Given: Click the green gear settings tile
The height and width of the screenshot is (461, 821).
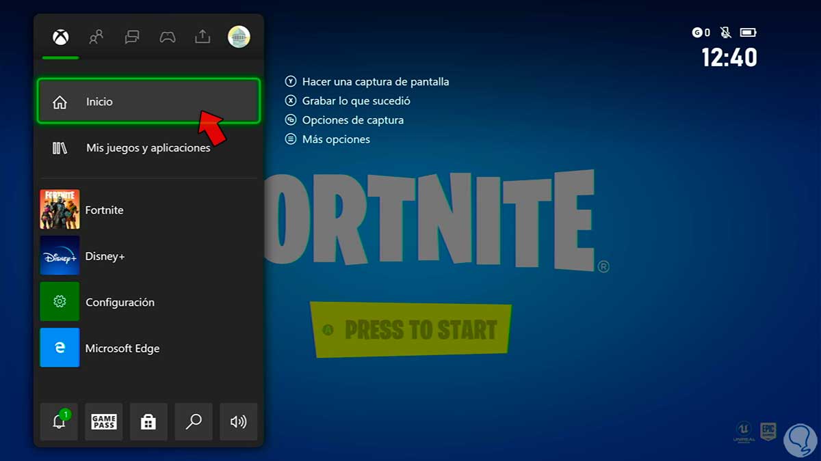Looking at the screenshot, I should point(60,302).
